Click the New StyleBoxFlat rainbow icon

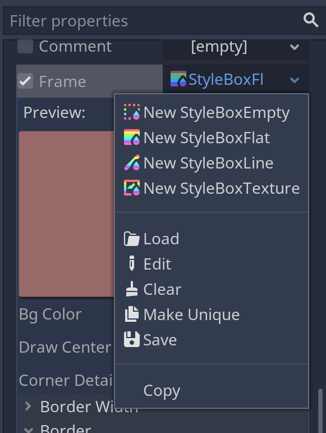point(132,137)
